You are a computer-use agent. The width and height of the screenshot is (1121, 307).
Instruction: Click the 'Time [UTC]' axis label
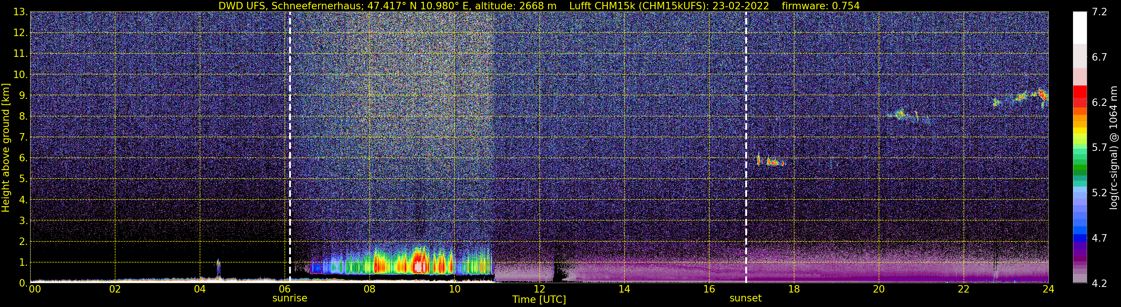point(539,300)
